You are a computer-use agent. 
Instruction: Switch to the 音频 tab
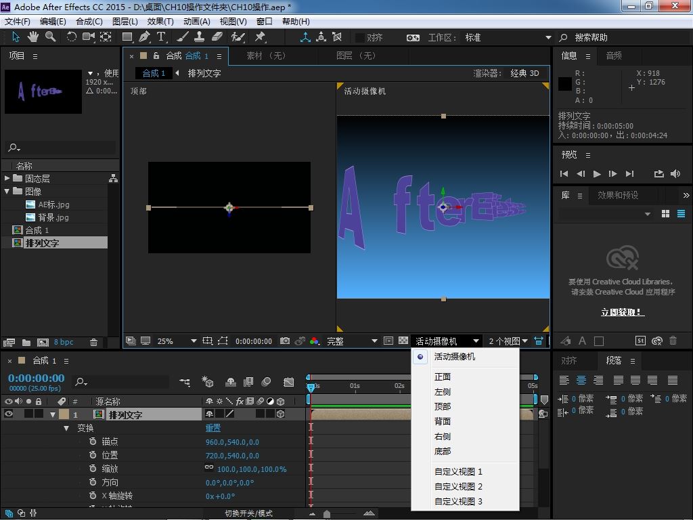[x=613, y=56]
